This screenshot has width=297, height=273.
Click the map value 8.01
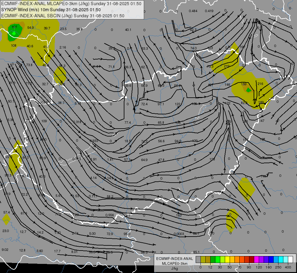pos(74,252)
